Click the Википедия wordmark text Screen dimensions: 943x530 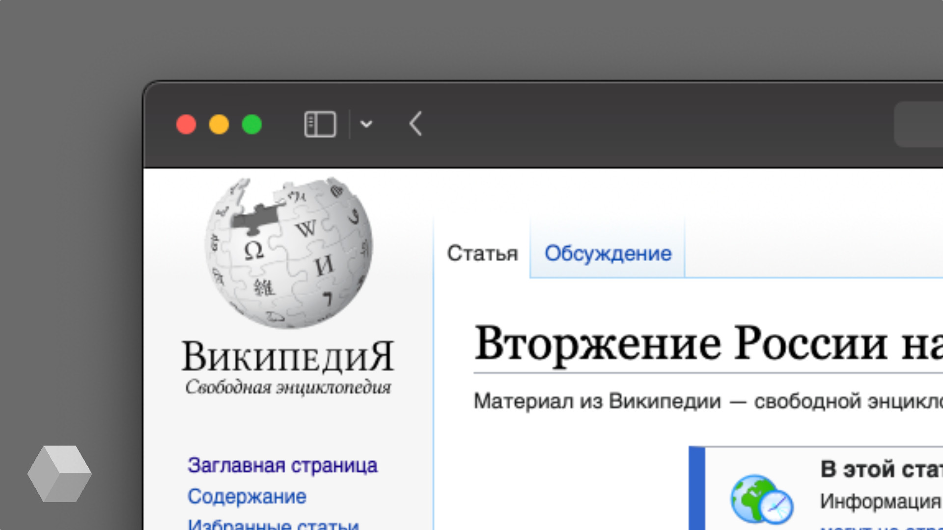(288, 356)
